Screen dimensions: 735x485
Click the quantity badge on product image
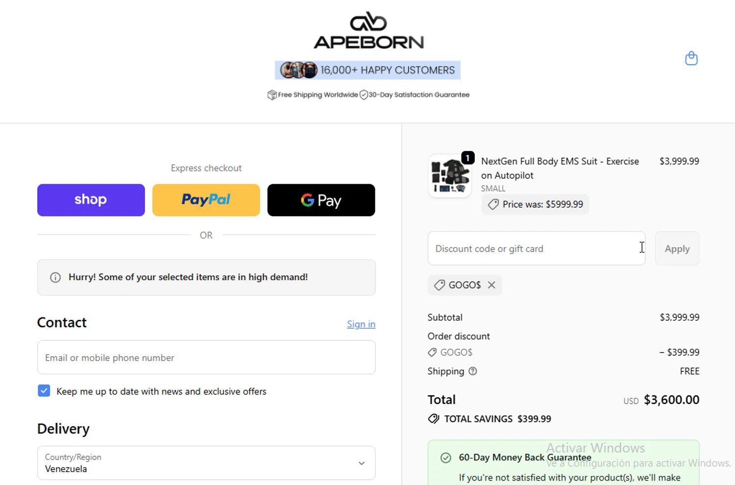point(468,158)
